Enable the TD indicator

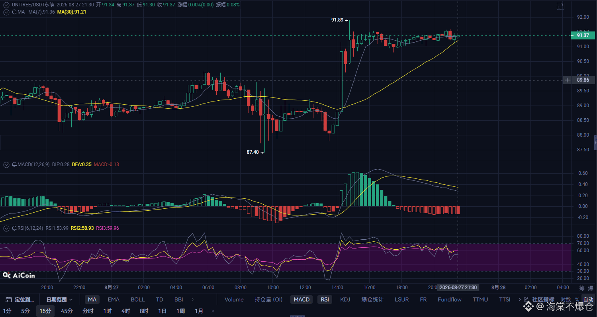coord(160,299)
